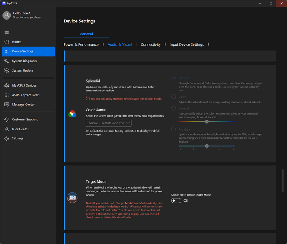The image size is (287, 244).
Task: Open Input Device Settings section
Action: pos(187,45)
